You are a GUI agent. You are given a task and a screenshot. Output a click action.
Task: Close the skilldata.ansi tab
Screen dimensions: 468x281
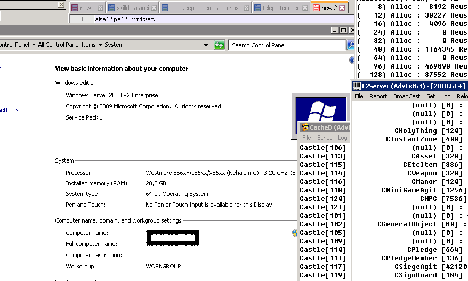click(154, 8)
